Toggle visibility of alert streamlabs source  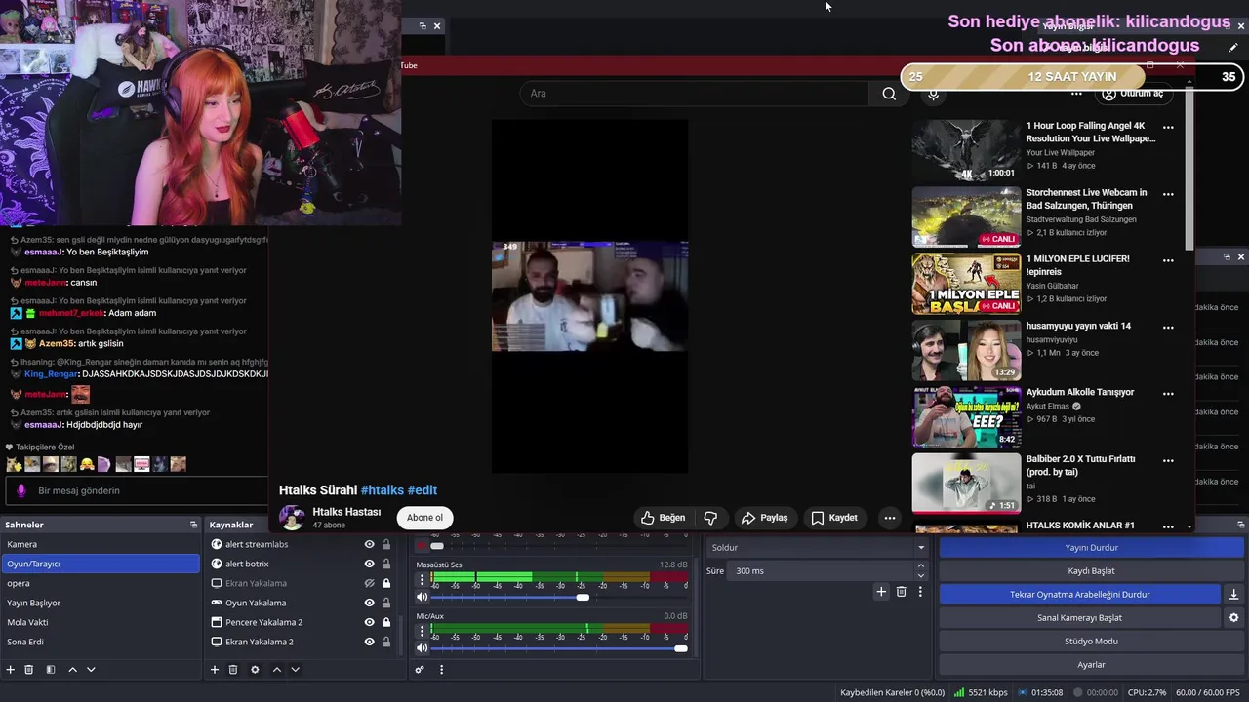[369, 545]
